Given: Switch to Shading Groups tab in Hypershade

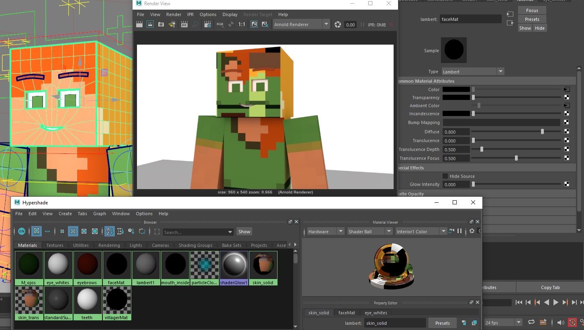Looking at the screenshot, I should click(196, 245).
